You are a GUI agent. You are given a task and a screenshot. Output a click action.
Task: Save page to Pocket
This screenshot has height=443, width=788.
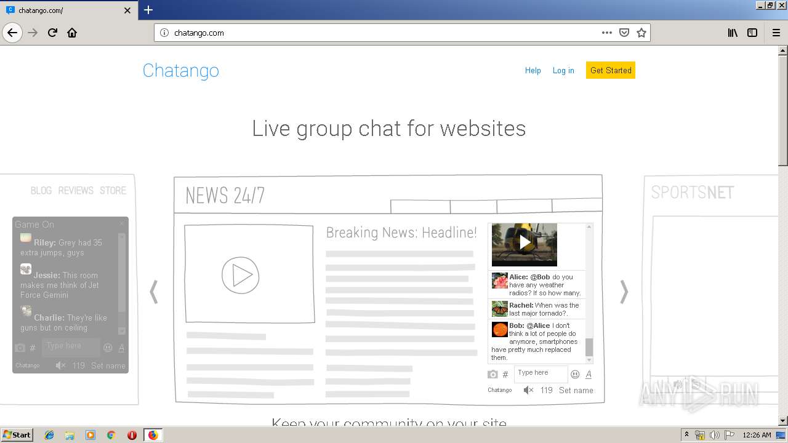(624, 33)
